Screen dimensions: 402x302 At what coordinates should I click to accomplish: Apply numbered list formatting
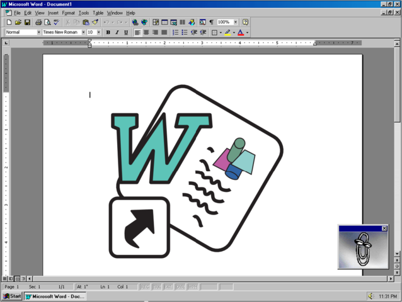[x=175, y=32]
